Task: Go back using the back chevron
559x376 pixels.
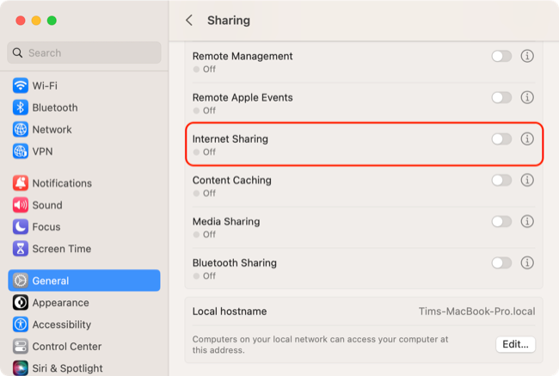Action: pyautogui.click(x=189, y=20)
